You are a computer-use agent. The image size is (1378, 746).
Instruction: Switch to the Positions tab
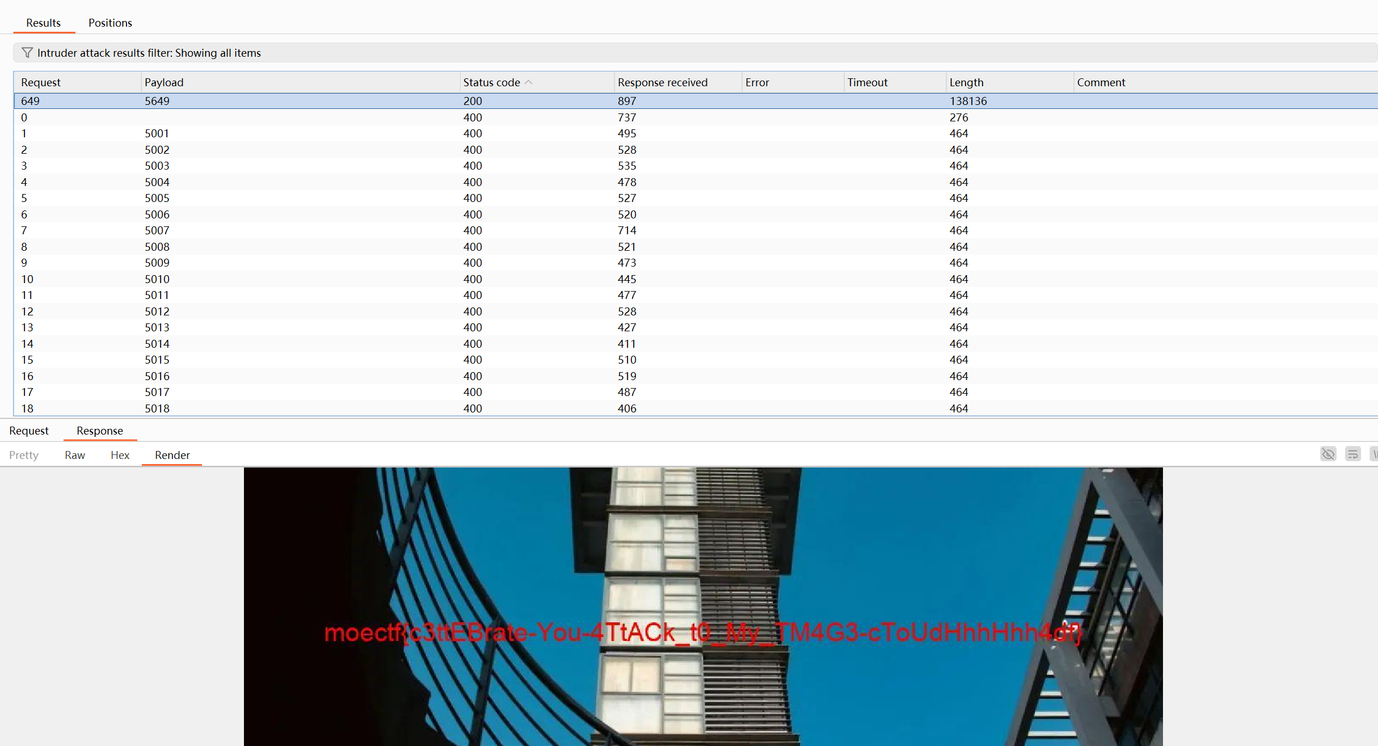110,23
